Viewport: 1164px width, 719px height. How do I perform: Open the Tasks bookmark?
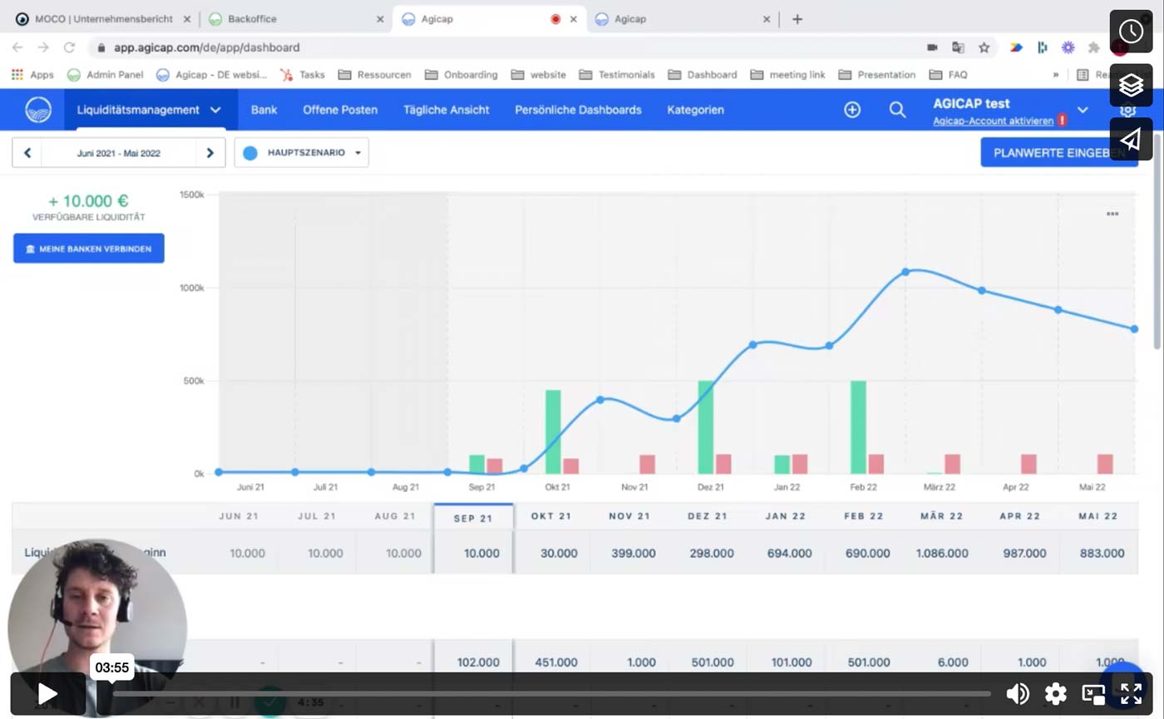[x=303, y=74]
